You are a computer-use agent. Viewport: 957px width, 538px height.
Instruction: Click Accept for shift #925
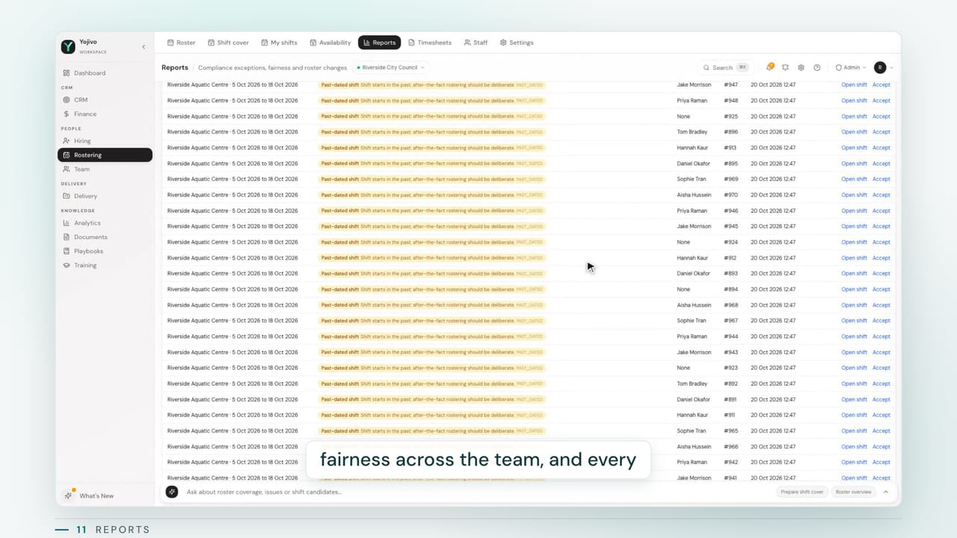pos(881,116)
